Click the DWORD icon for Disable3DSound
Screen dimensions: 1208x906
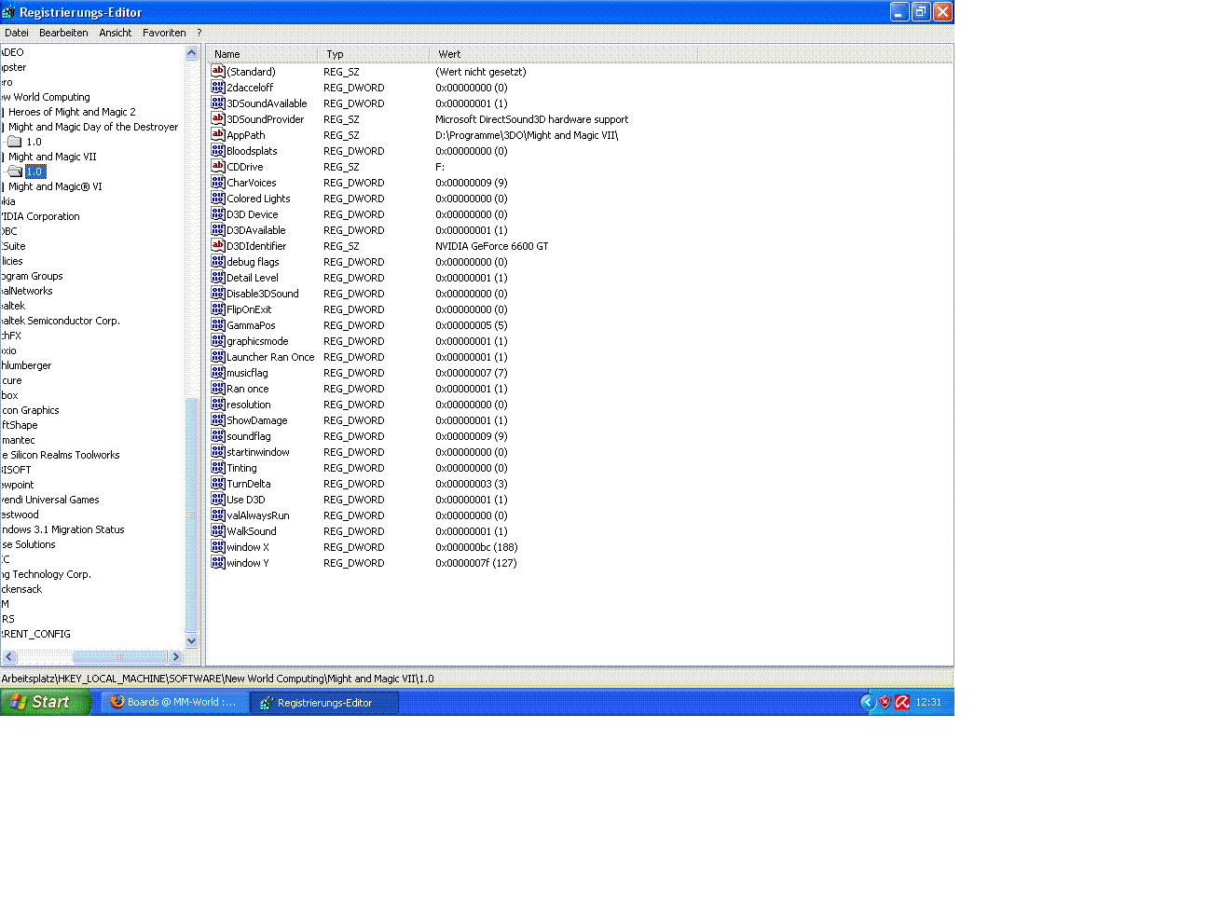[x=218, y=293]
